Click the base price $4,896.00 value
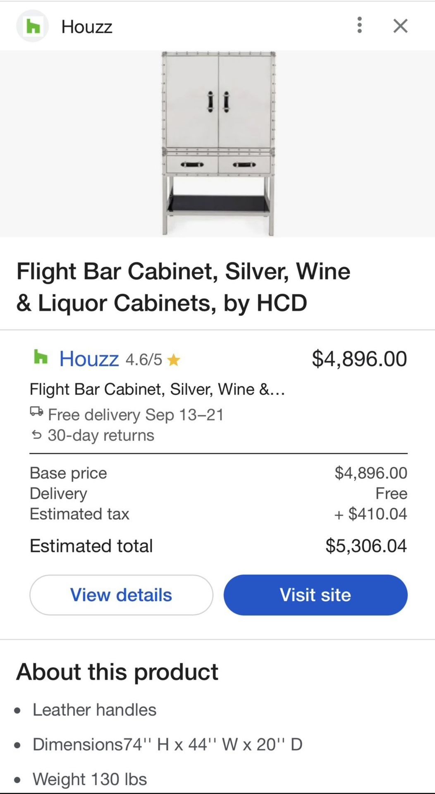Screen dimensions: 435x794 click(x=371, y=473)
